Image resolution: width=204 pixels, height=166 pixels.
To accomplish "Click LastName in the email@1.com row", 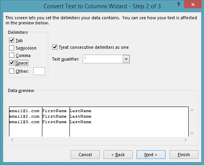I will (80, 111).
